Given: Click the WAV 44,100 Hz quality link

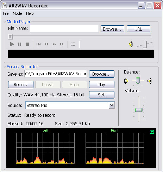Looking at the screenshot, I should click(54, 95).
